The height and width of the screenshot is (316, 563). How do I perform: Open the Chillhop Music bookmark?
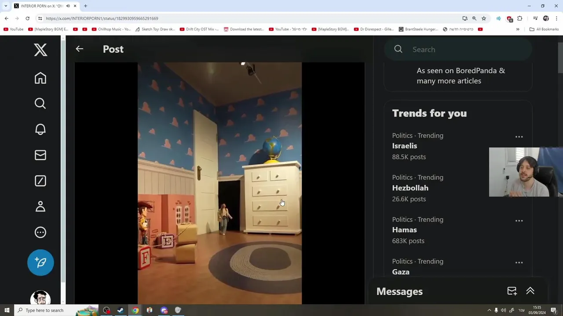111,29
